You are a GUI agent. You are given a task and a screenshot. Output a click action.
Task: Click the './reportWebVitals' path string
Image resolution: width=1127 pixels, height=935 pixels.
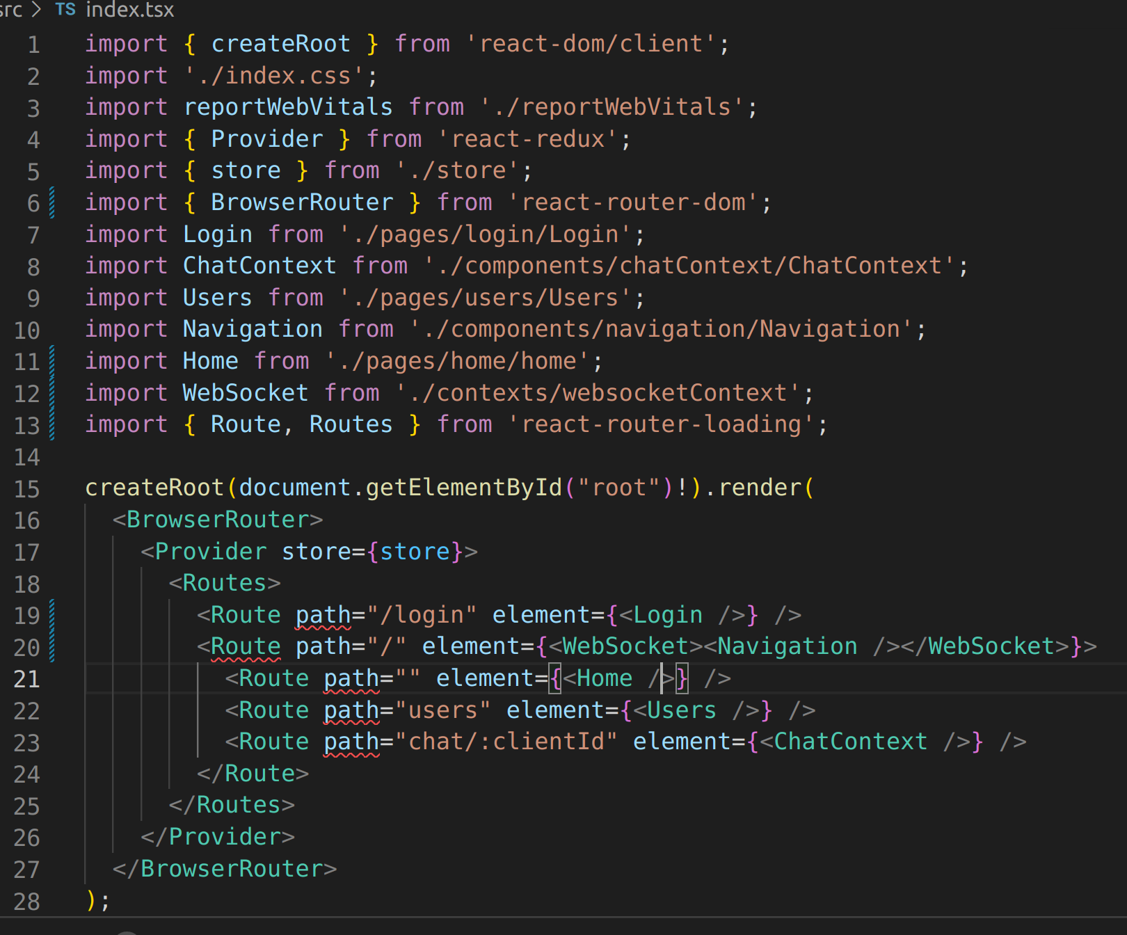612,107
